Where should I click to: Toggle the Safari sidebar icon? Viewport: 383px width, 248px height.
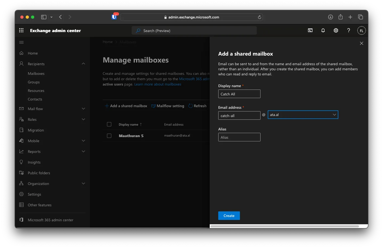pos(44,17)
